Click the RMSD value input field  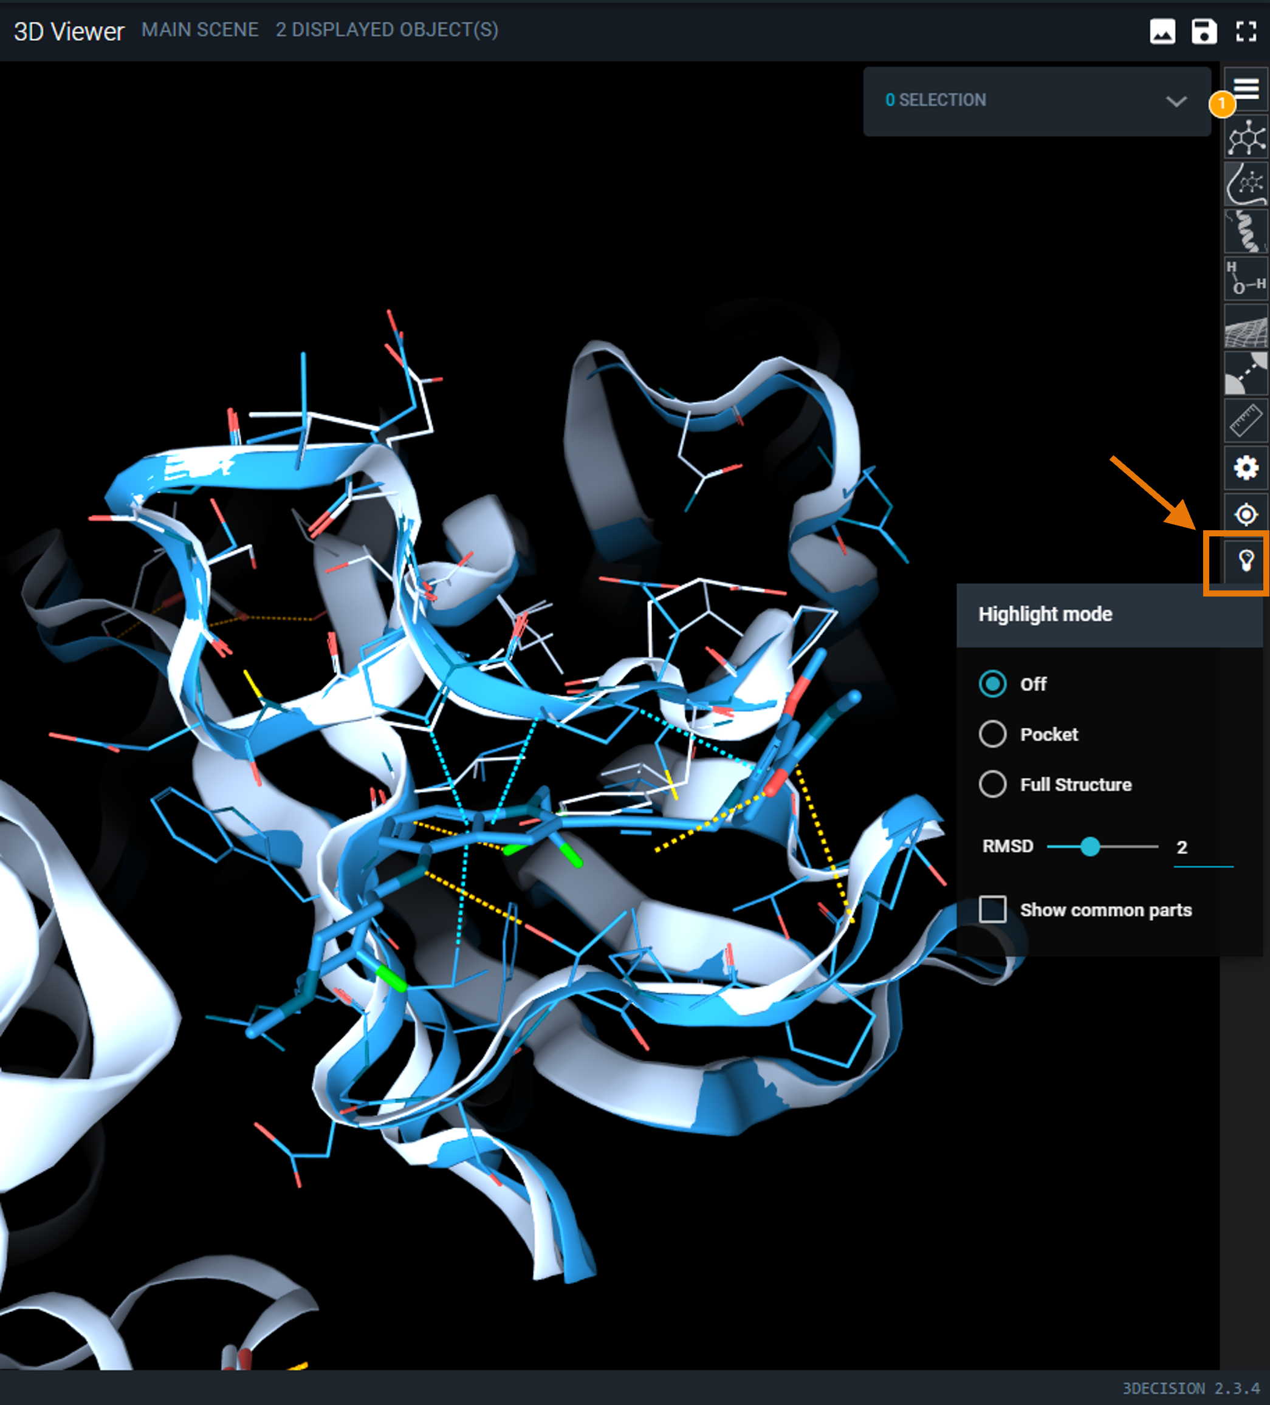pyautogui.click(x=1203, y=848)
